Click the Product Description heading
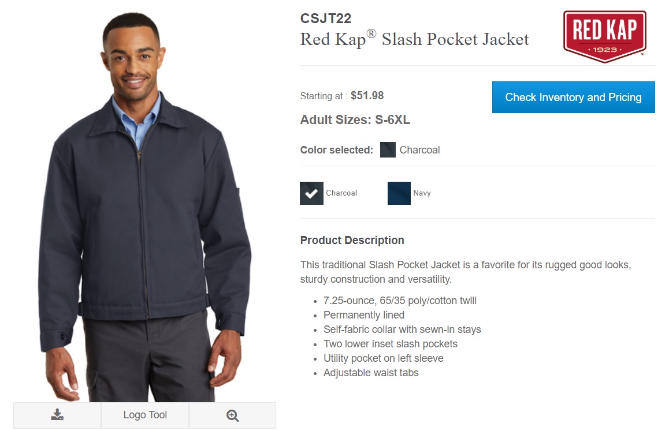The image size is (669, 431). point(352,241)
